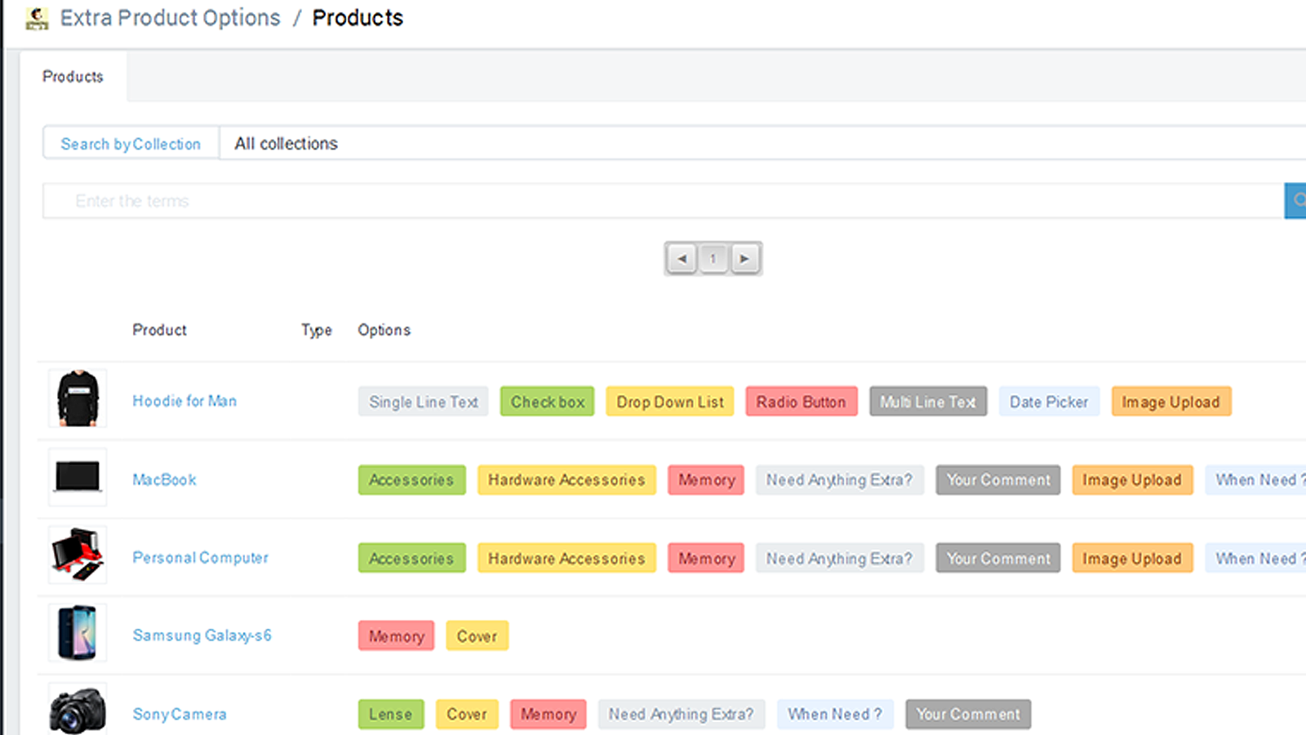Image resolution: width=1306 pixels, height=735 pixels.
Task: Toggle the Check box option for Hoodie for Man
Action: click(x=546, y=401)
